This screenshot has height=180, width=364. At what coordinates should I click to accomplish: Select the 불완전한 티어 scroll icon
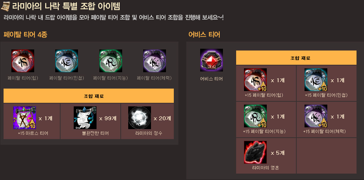pyautogui.click(x=85, y=118)
